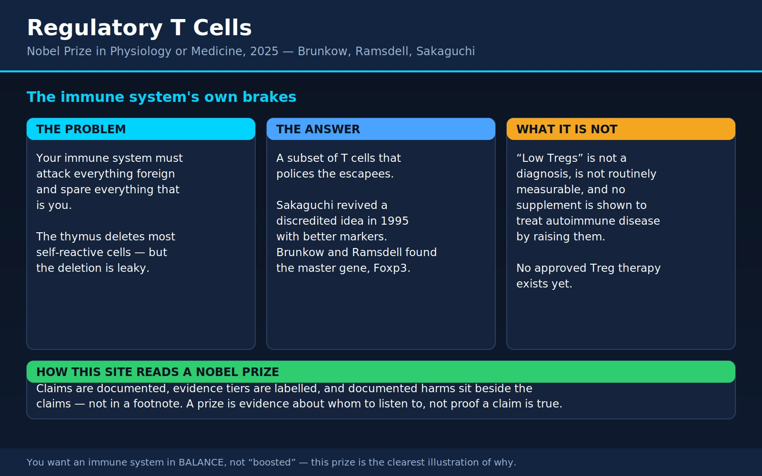762x476 pixels.
Task: Click the blank lower area of THE ANSWER card
Action: (x=381, y=312)
